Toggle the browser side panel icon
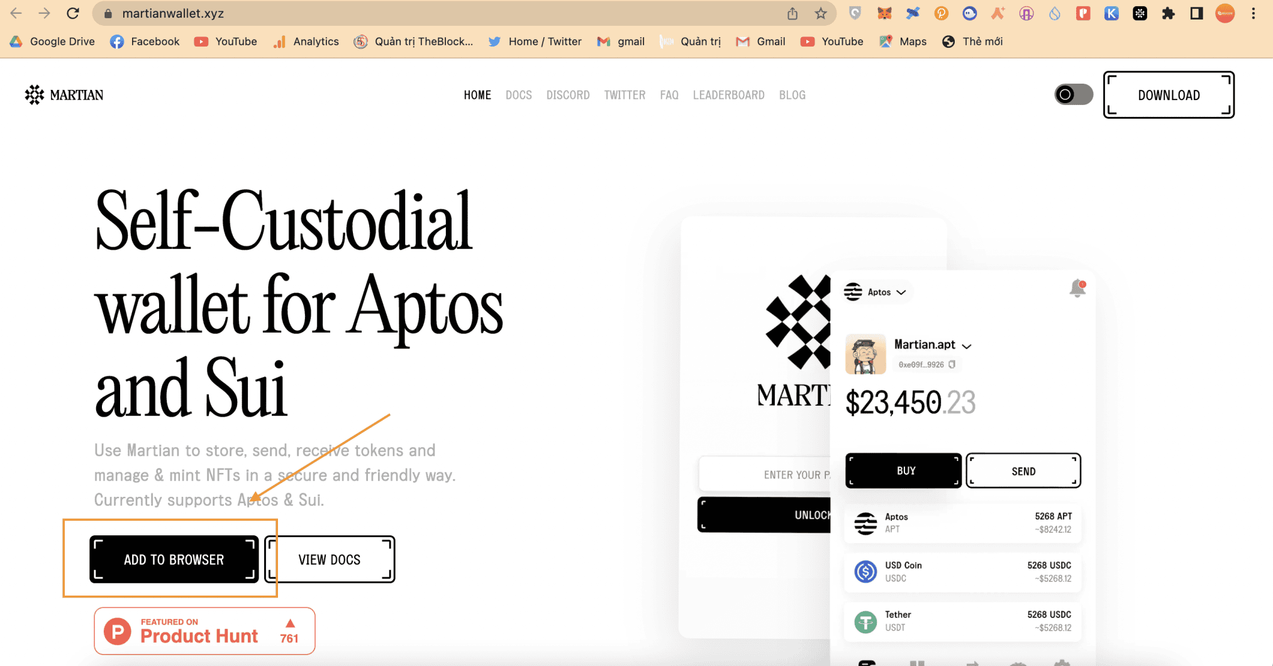 [x=1197, y=13]
